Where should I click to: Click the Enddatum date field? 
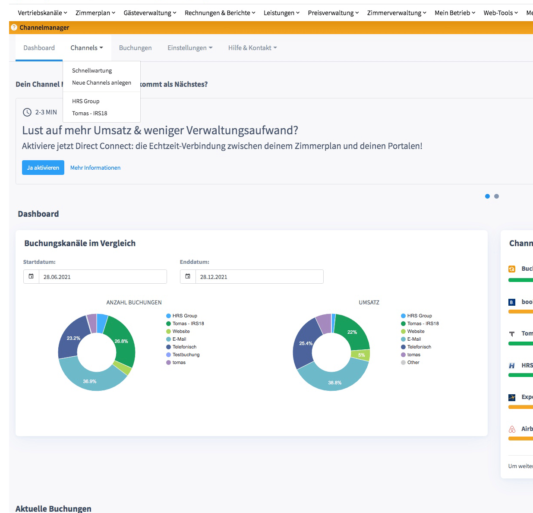pyautogui.click(x=259, y=277)
